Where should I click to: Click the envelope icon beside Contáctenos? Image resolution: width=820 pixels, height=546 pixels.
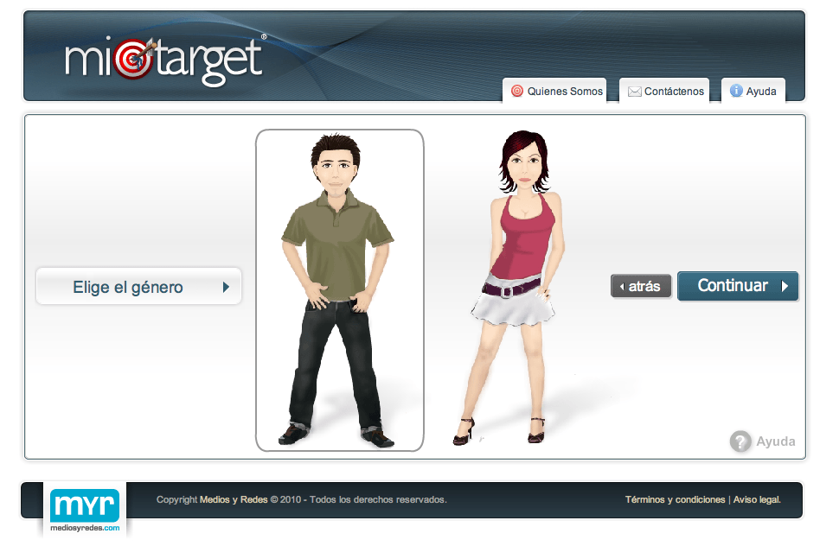pyautogui.click(x=634, y=91)
